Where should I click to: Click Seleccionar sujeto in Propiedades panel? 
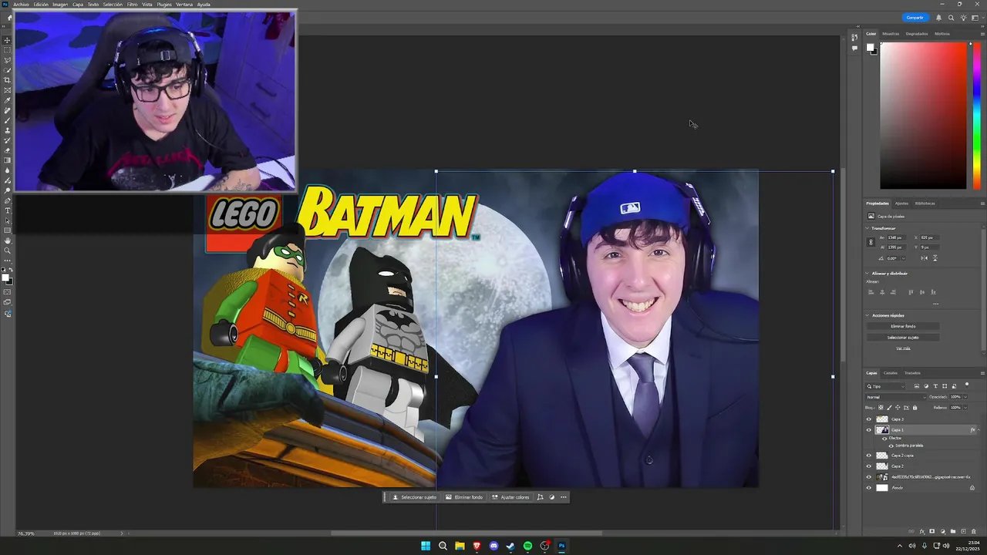click(903, 337)
